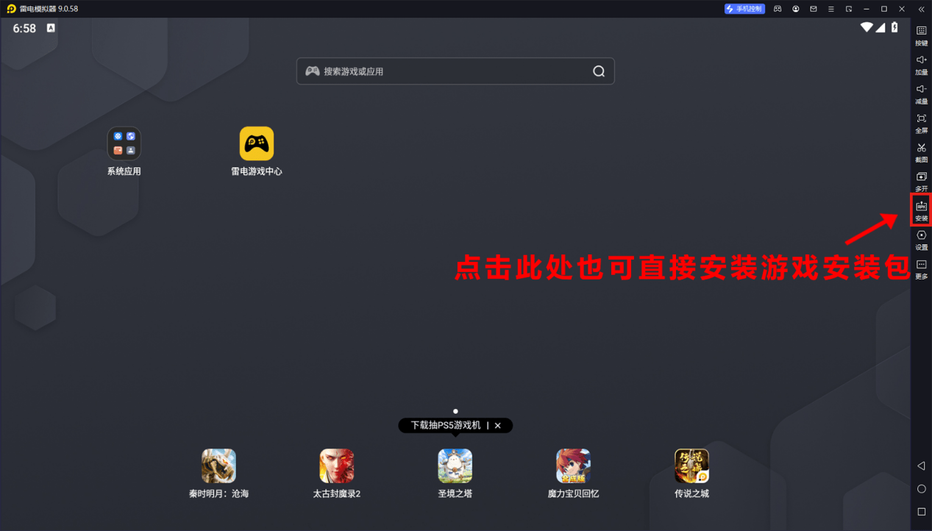
Task: Decrease volume with the 减量 icon
Action: 921,93
